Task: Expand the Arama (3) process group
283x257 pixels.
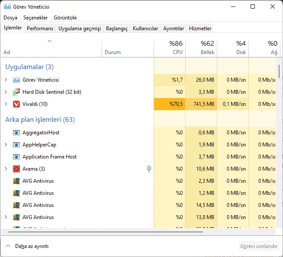Action: 6,169
